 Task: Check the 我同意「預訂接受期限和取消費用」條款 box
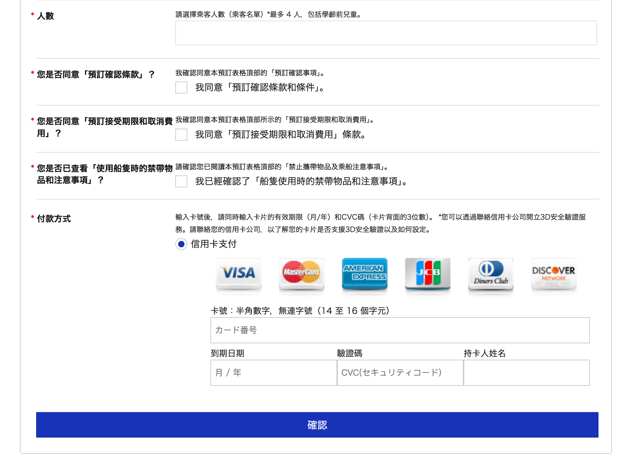click(x=181, y=135)
